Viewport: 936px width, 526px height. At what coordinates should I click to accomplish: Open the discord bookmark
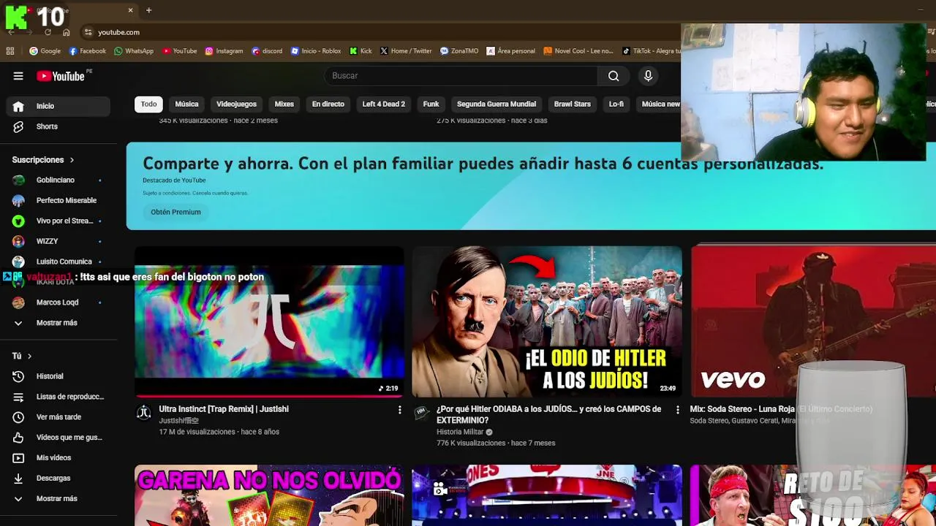[x=267, y=51]
